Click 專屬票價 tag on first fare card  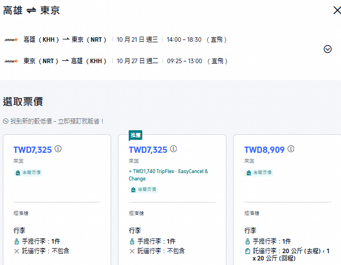click(28, 173)
